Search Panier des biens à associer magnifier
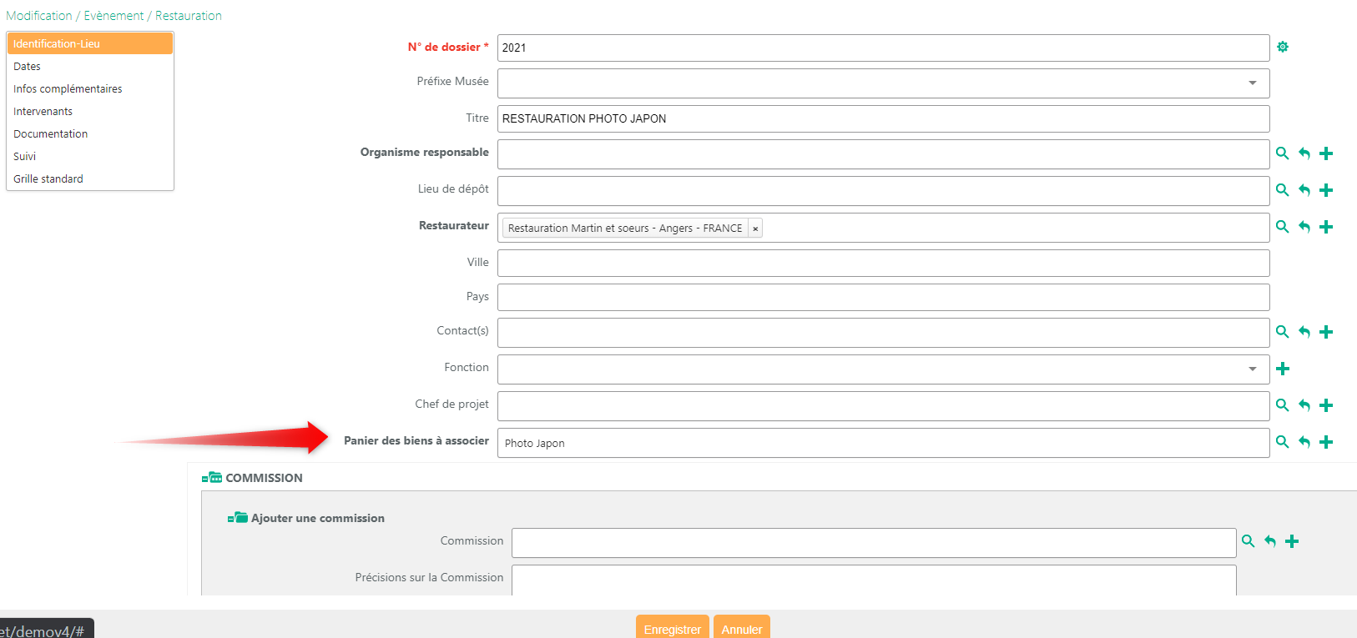Viewport: 1357px width, 638px height. pyautogui.click(x=1283, y=442)
